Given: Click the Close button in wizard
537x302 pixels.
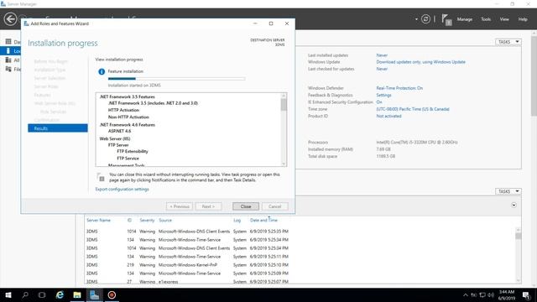Looking at the screenshot, I should click(246, 206).
